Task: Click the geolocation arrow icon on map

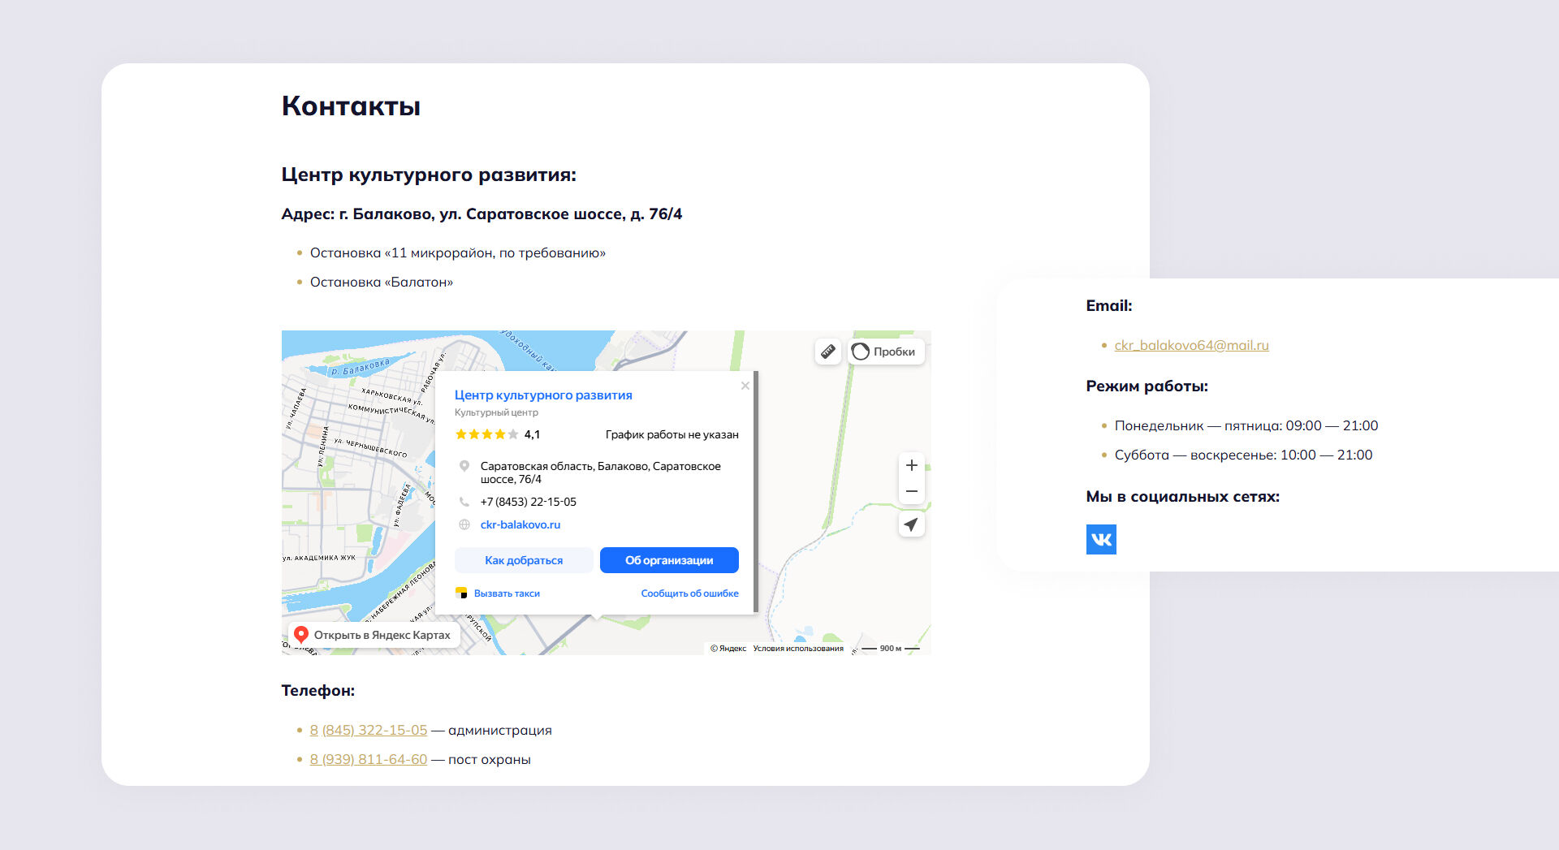Action: (x=911, y=525)
